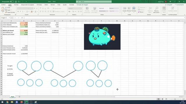Select cell '6 Axies Anemona'
Viewport: 186px width, 104px height.
point(11,46)
